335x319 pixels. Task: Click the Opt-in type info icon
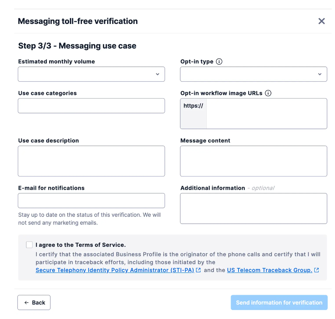tap(219, 62)
